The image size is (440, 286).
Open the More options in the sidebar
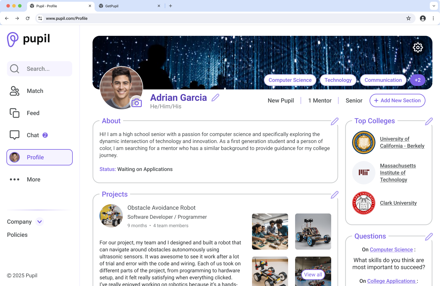click(x=33, y=179)
